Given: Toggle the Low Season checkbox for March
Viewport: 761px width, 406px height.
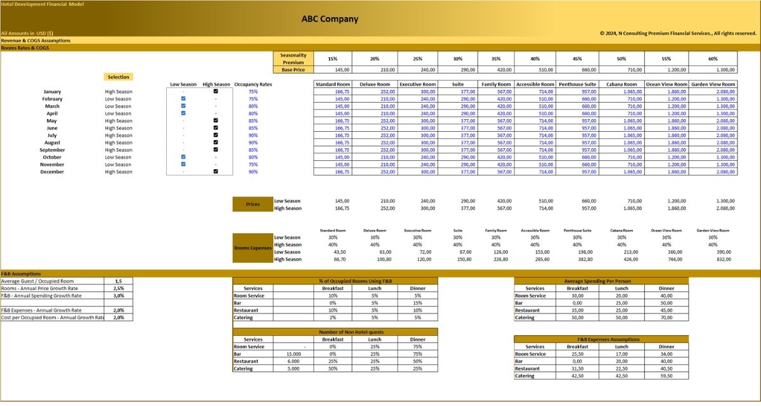Looking at the screenshot, I should pyautogui.click(x=183, y=106).
